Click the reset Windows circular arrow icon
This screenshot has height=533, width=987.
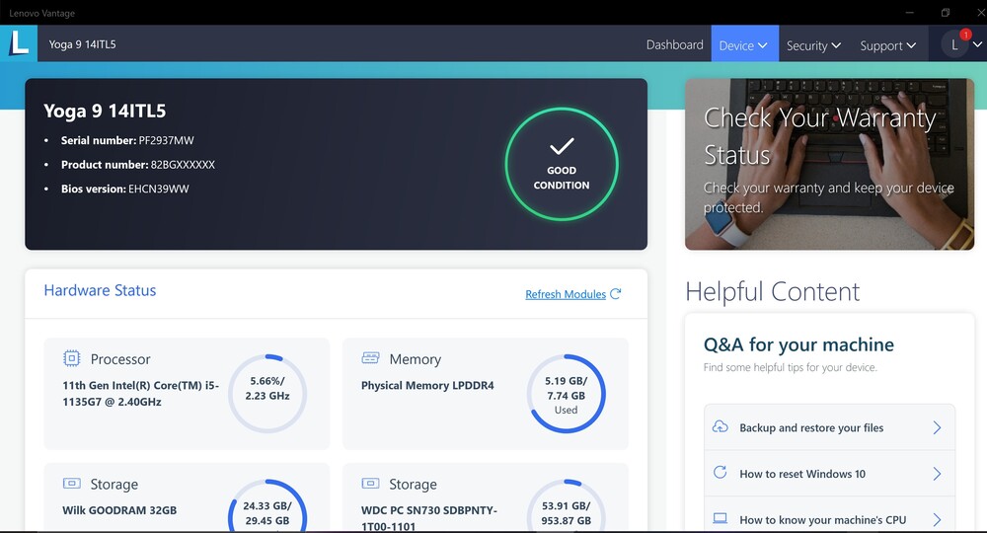(720, 473)
